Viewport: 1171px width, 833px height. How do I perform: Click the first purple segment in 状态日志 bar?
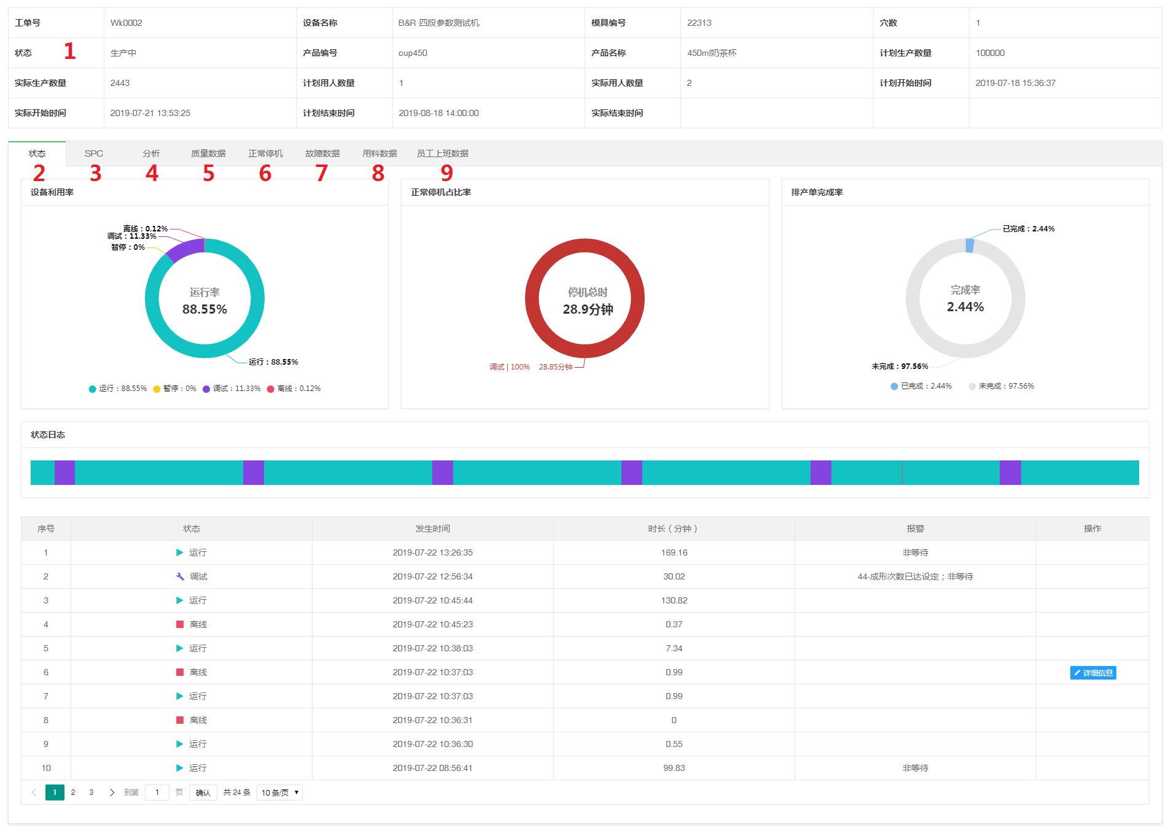[64, 473]
